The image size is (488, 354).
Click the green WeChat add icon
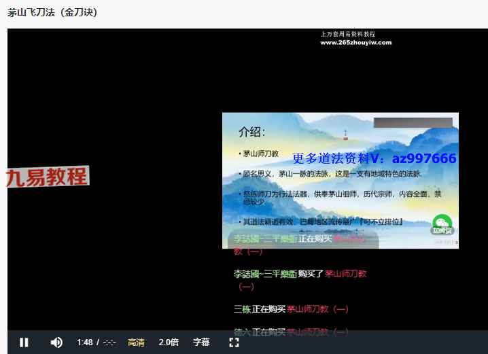442,224
